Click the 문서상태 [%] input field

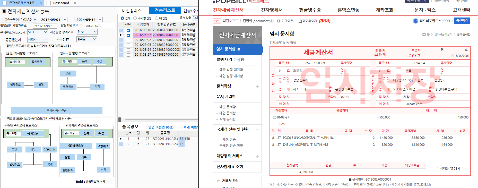[195, 18]
